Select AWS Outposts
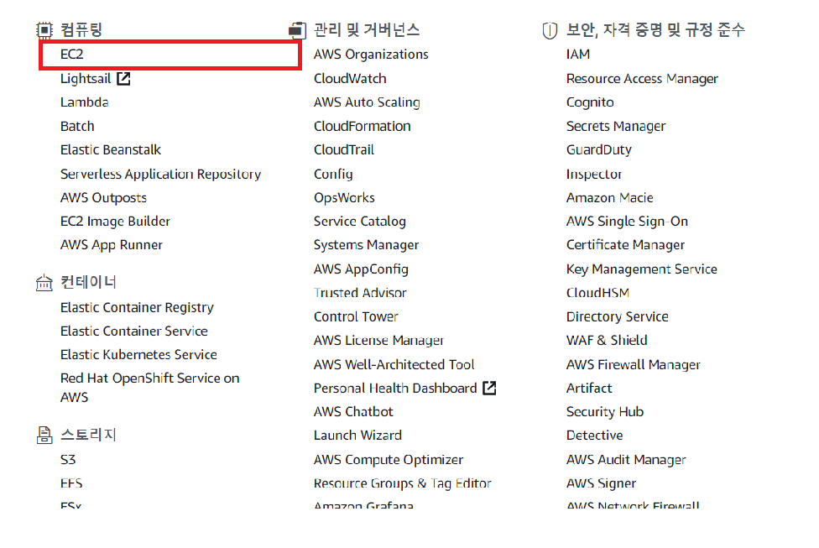The height and width of the screenshot is (548, 819). (103, 198)
